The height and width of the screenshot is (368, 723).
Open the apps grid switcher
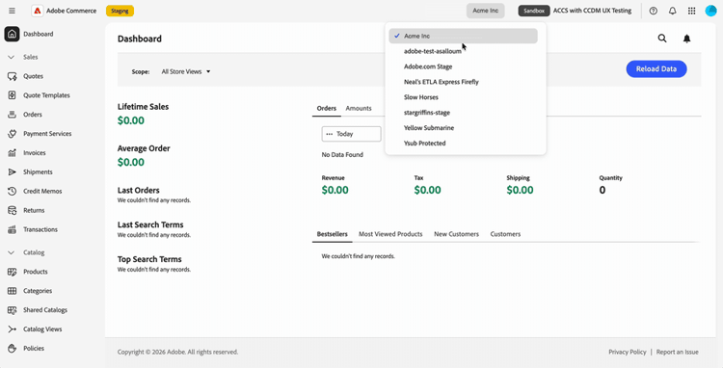(x=691, y=11)
